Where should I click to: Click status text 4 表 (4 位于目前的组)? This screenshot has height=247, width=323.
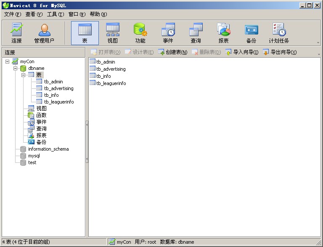26,242
